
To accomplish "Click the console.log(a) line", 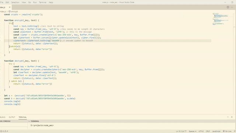I will click(12, 101).
